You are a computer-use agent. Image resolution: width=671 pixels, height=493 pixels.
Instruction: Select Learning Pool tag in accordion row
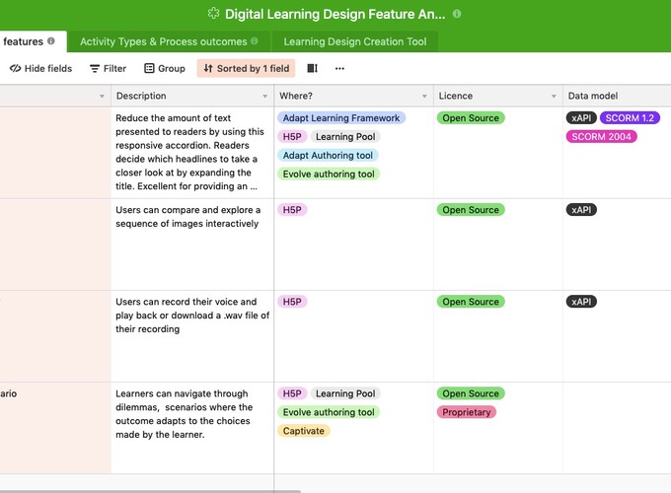point(345,137)
